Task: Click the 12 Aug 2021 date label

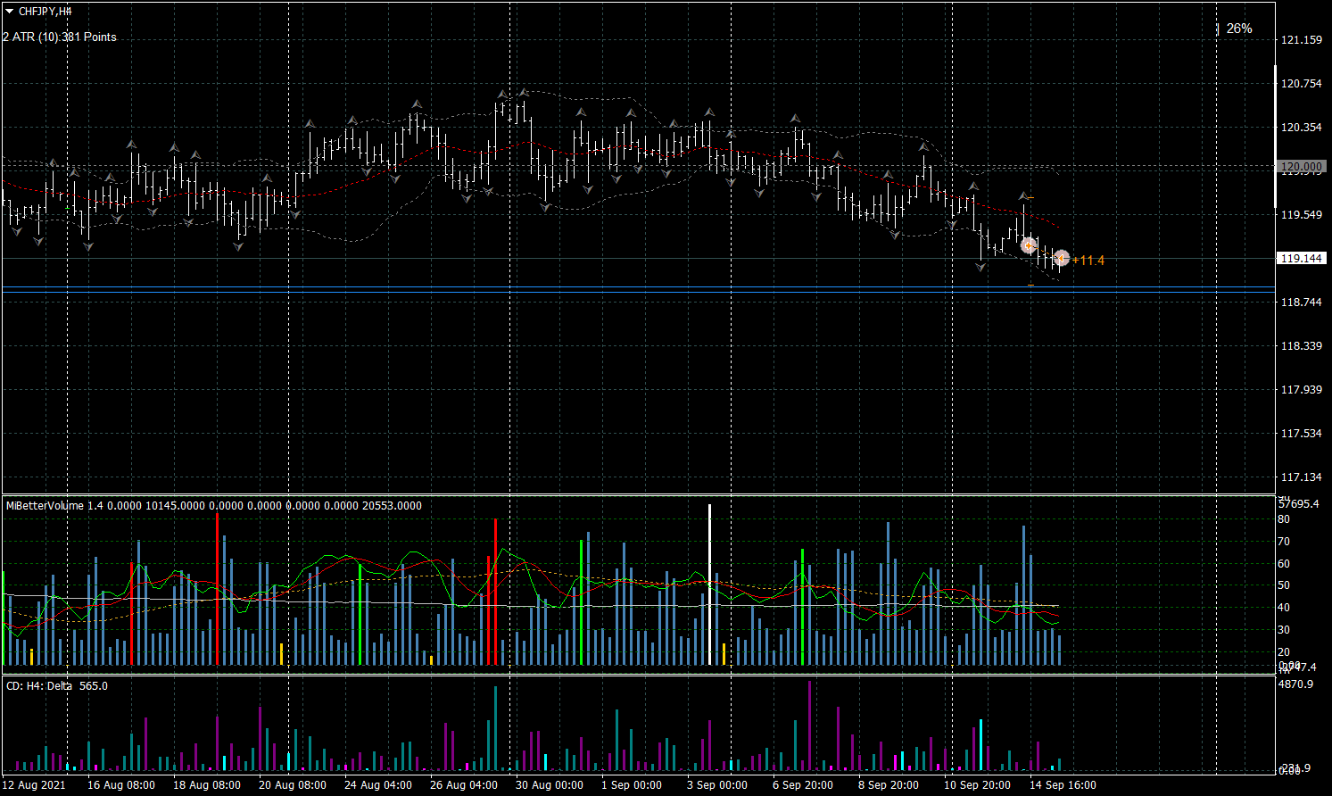Action: click(34, 785)
